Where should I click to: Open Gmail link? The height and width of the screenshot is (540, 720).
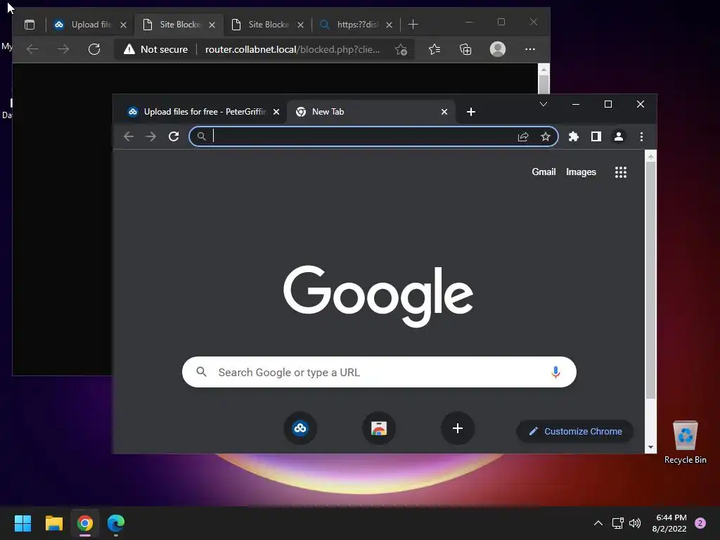[x=544, y=172]
